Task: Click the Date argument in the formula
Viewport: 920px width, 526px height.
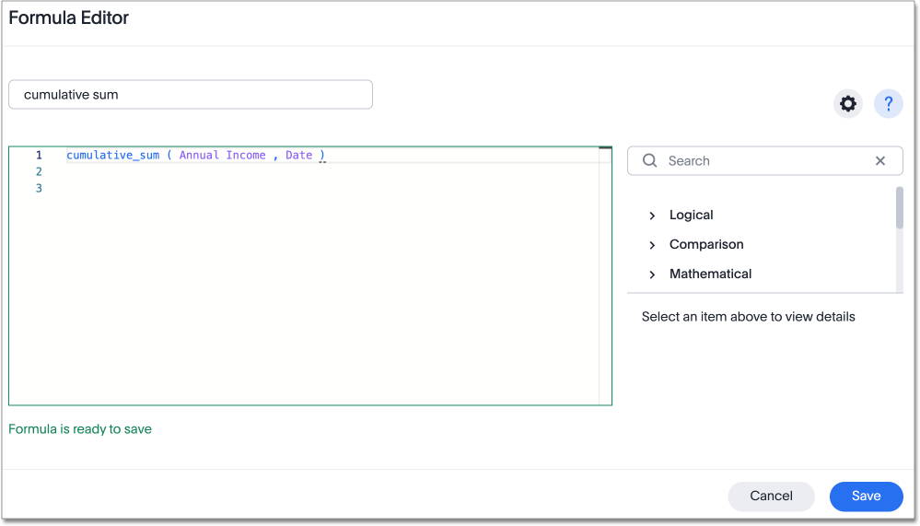Action: 298,156
